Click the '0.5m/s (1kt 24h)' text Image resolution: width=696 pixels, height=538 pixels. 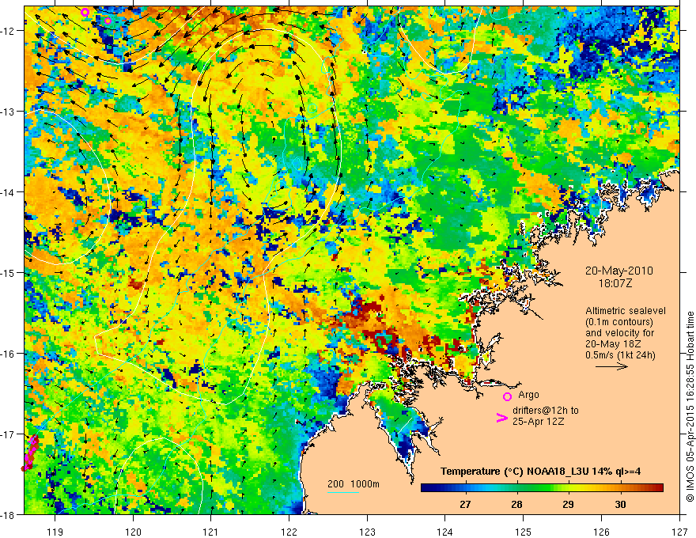(620, 355)
